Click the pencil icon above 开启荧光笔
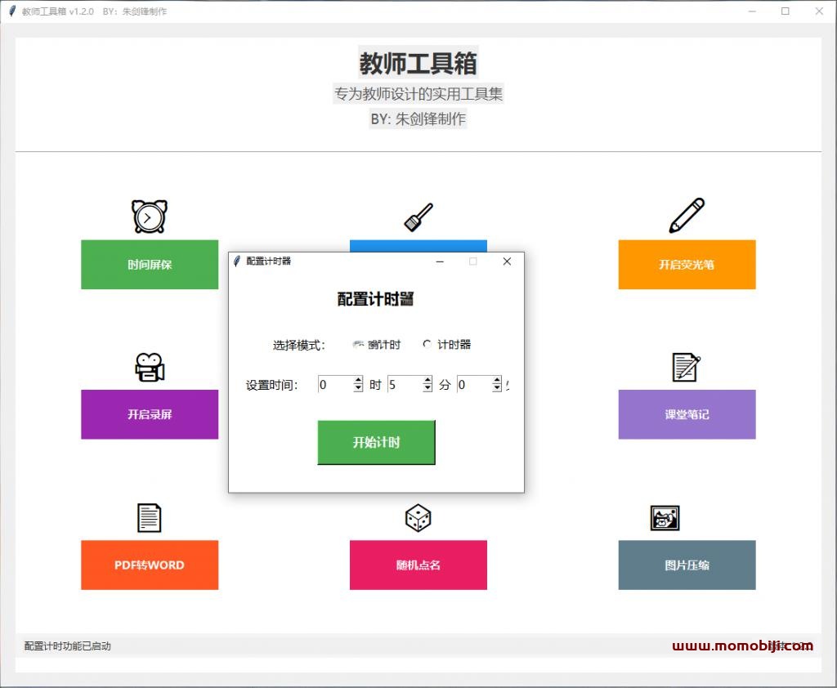This screenshot has height=688, width=837. [687, 216]
